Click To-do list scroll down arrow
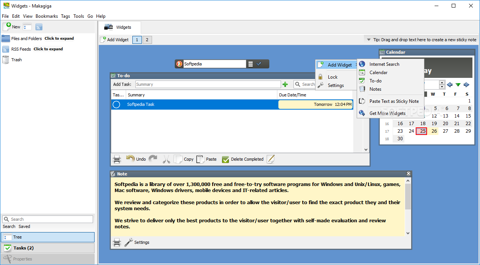The height and width of the screenshot is (265, 480). coord(366,150)
